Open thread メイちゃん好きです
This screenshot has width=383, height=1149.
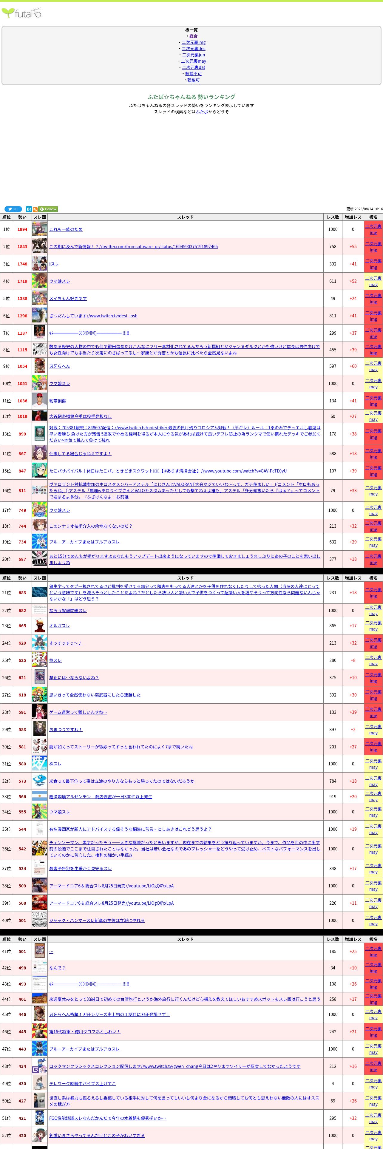point(68,298)
